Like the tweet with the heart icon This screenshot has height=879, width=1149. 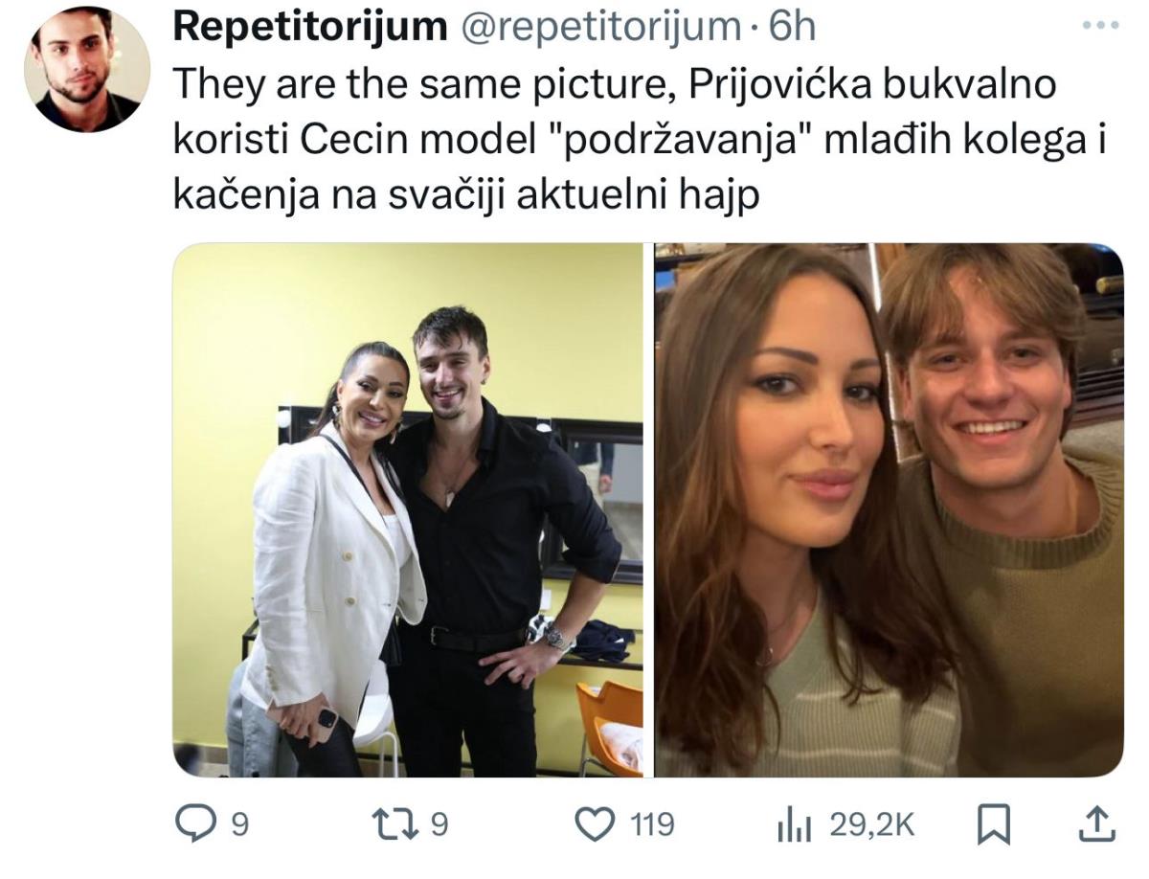tap(595, 823)
